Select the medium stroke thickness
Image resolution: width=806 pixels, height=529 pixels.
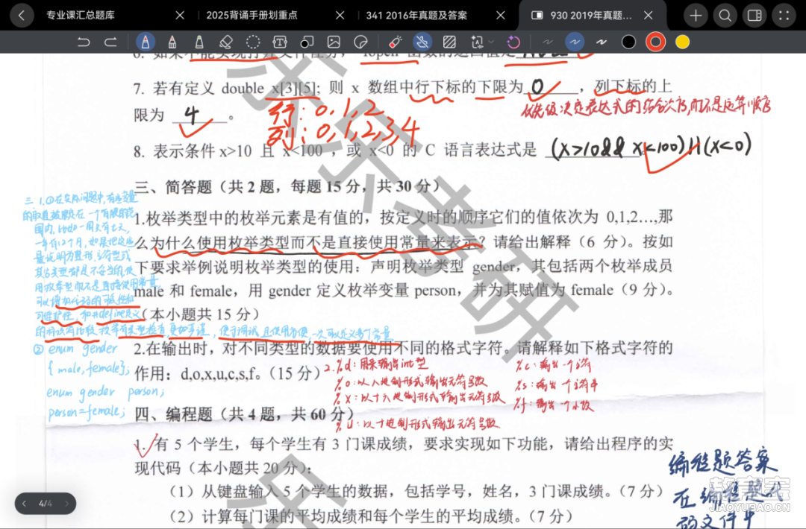coord(575,42)
